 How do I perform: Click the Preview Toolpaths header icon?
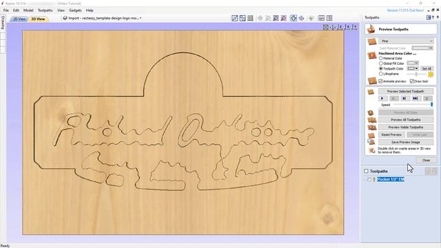pos(371,29)
